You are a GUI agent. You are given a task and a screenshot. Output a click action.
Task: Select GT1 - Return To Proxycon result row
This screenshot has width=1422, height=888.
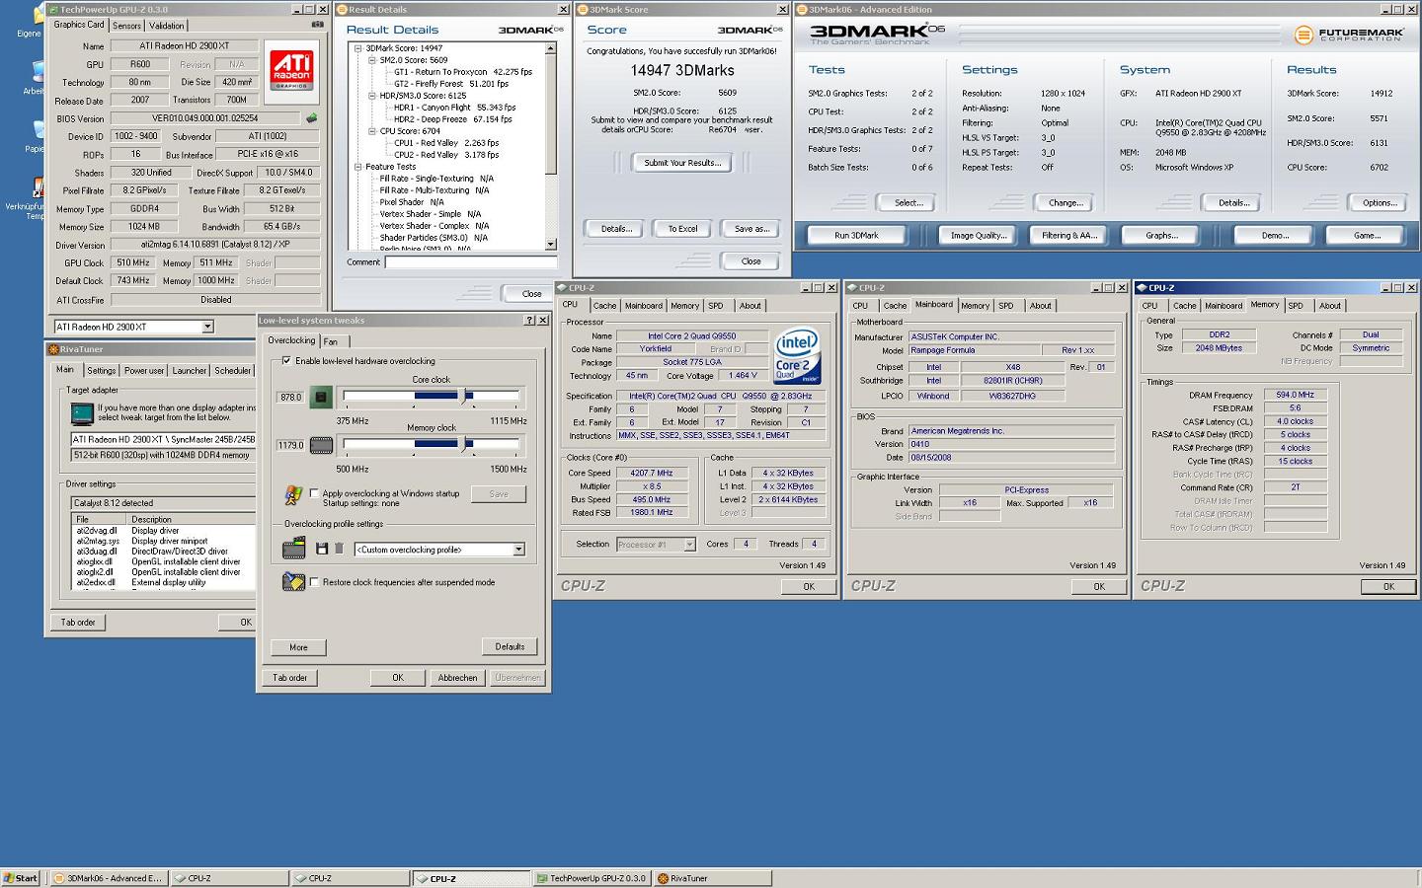coord(462,72)
